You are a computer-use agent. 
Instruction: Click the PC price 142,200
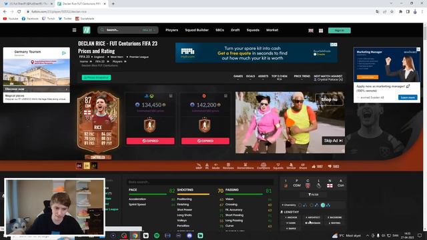205,105
